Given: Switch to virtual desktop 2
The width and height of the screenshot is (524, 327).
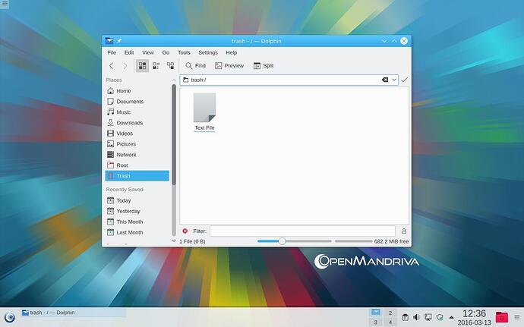Looking at the screenshot, I should click(390, 313).
